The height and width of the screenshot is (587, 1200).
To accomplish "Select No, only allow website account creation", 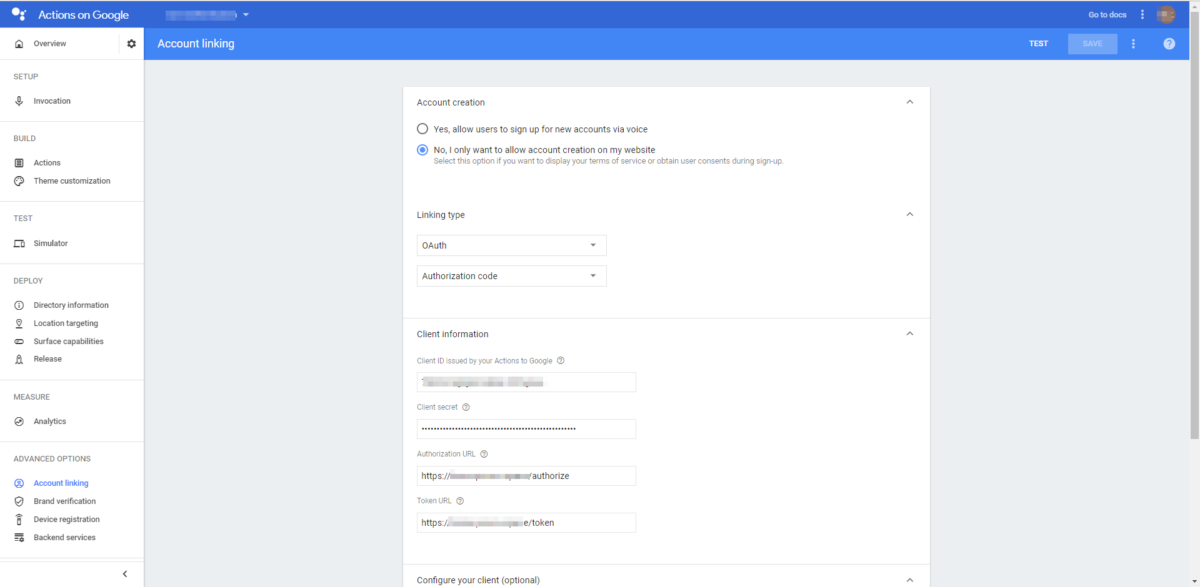I will tap(422, 150).
